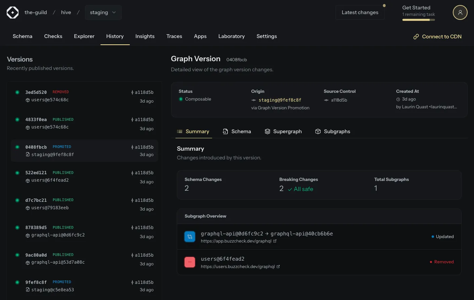Open external link icon for users.buzzcheck.dev/graphql
The width and height of the screenshot is (474, 300).
point(278,267)
